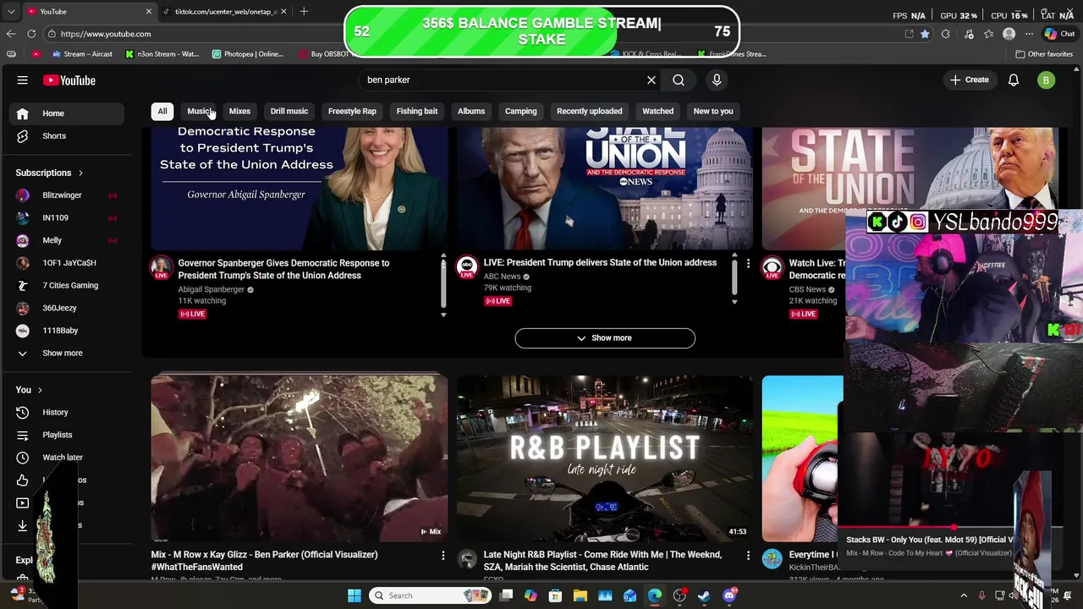The image size is (1083, 609).
Task: Open Copilot Chat button
Action: [1059, 34]
